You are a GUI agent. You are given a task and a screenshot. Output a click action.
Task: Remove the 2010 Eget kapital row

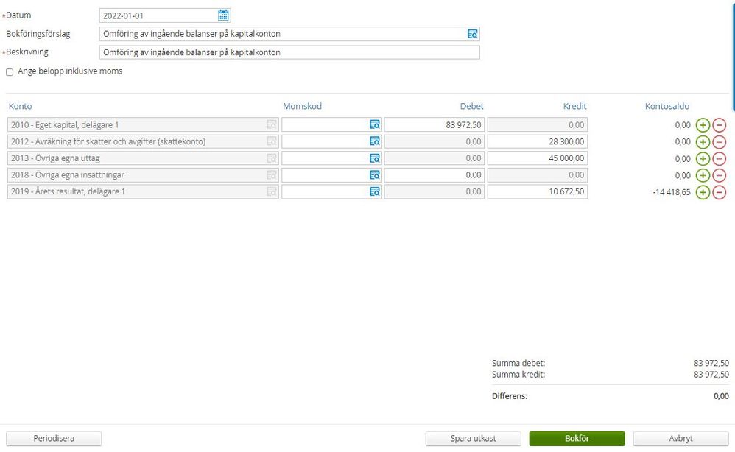click(720, 125)
